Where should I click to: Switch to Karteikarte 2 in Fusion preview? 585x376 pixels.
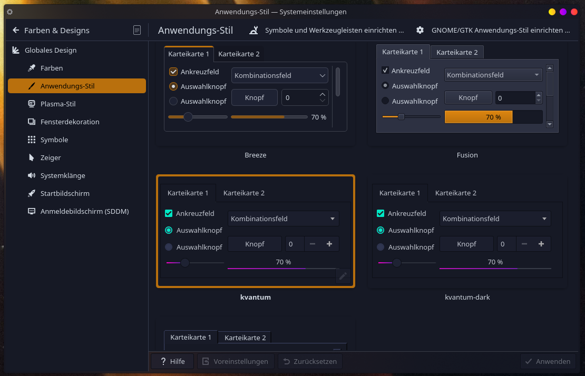point(457,52)
